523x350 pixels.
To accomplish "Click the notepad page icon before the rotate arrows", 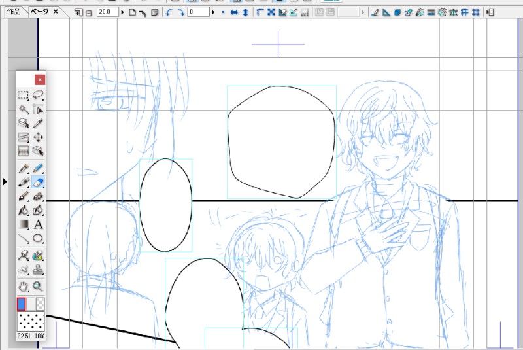I will pos(155,12).
